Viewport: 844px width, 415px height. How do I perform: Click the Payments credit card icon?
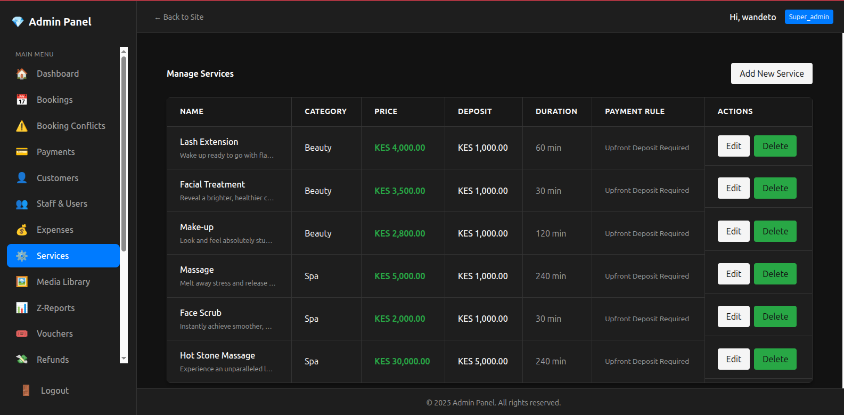(x=22, y=152)
